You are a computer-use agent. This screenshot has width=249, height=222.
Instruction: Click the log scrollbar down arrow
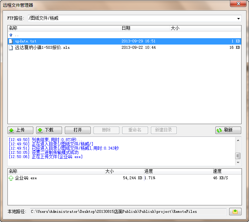pyautogui.click(x=238, y=162)
